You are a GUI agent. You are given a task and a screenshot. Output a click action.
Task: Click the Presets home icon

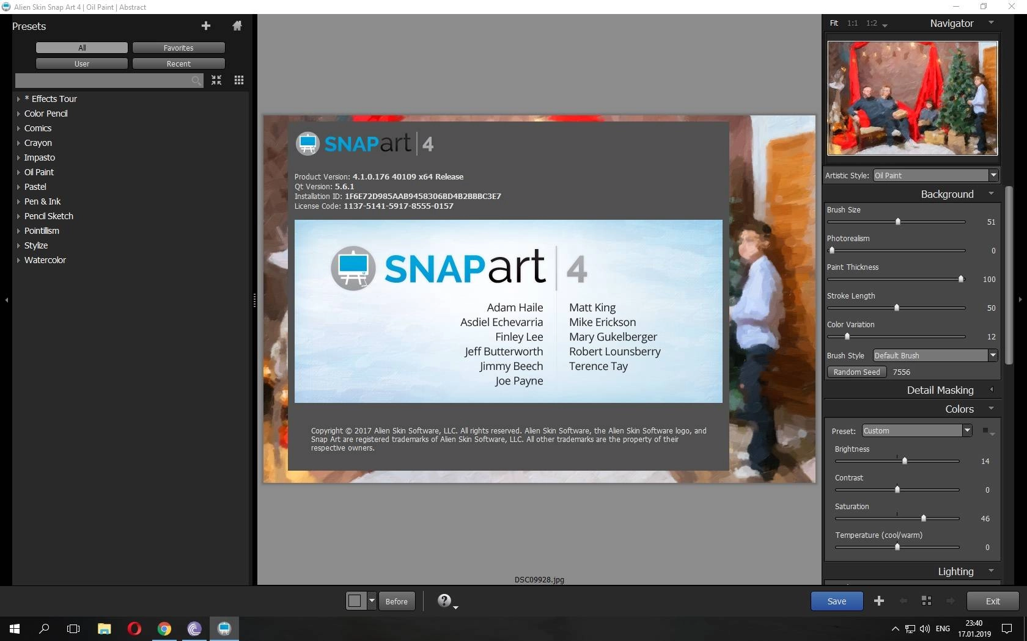click(x=237, y=26)
